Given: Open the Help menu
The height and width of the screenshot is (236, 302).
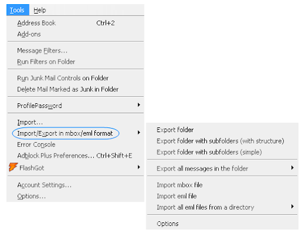Looking at the screenshot, I should tap(40, 10).
